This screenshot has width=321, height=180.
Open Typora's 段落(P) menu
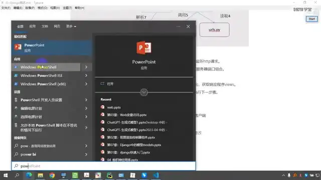30,8
